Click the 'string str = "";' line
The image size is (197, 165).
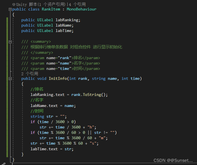click(x=48, y=117)
